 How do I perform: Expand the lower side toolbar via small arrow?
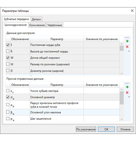tap(129, 97)
